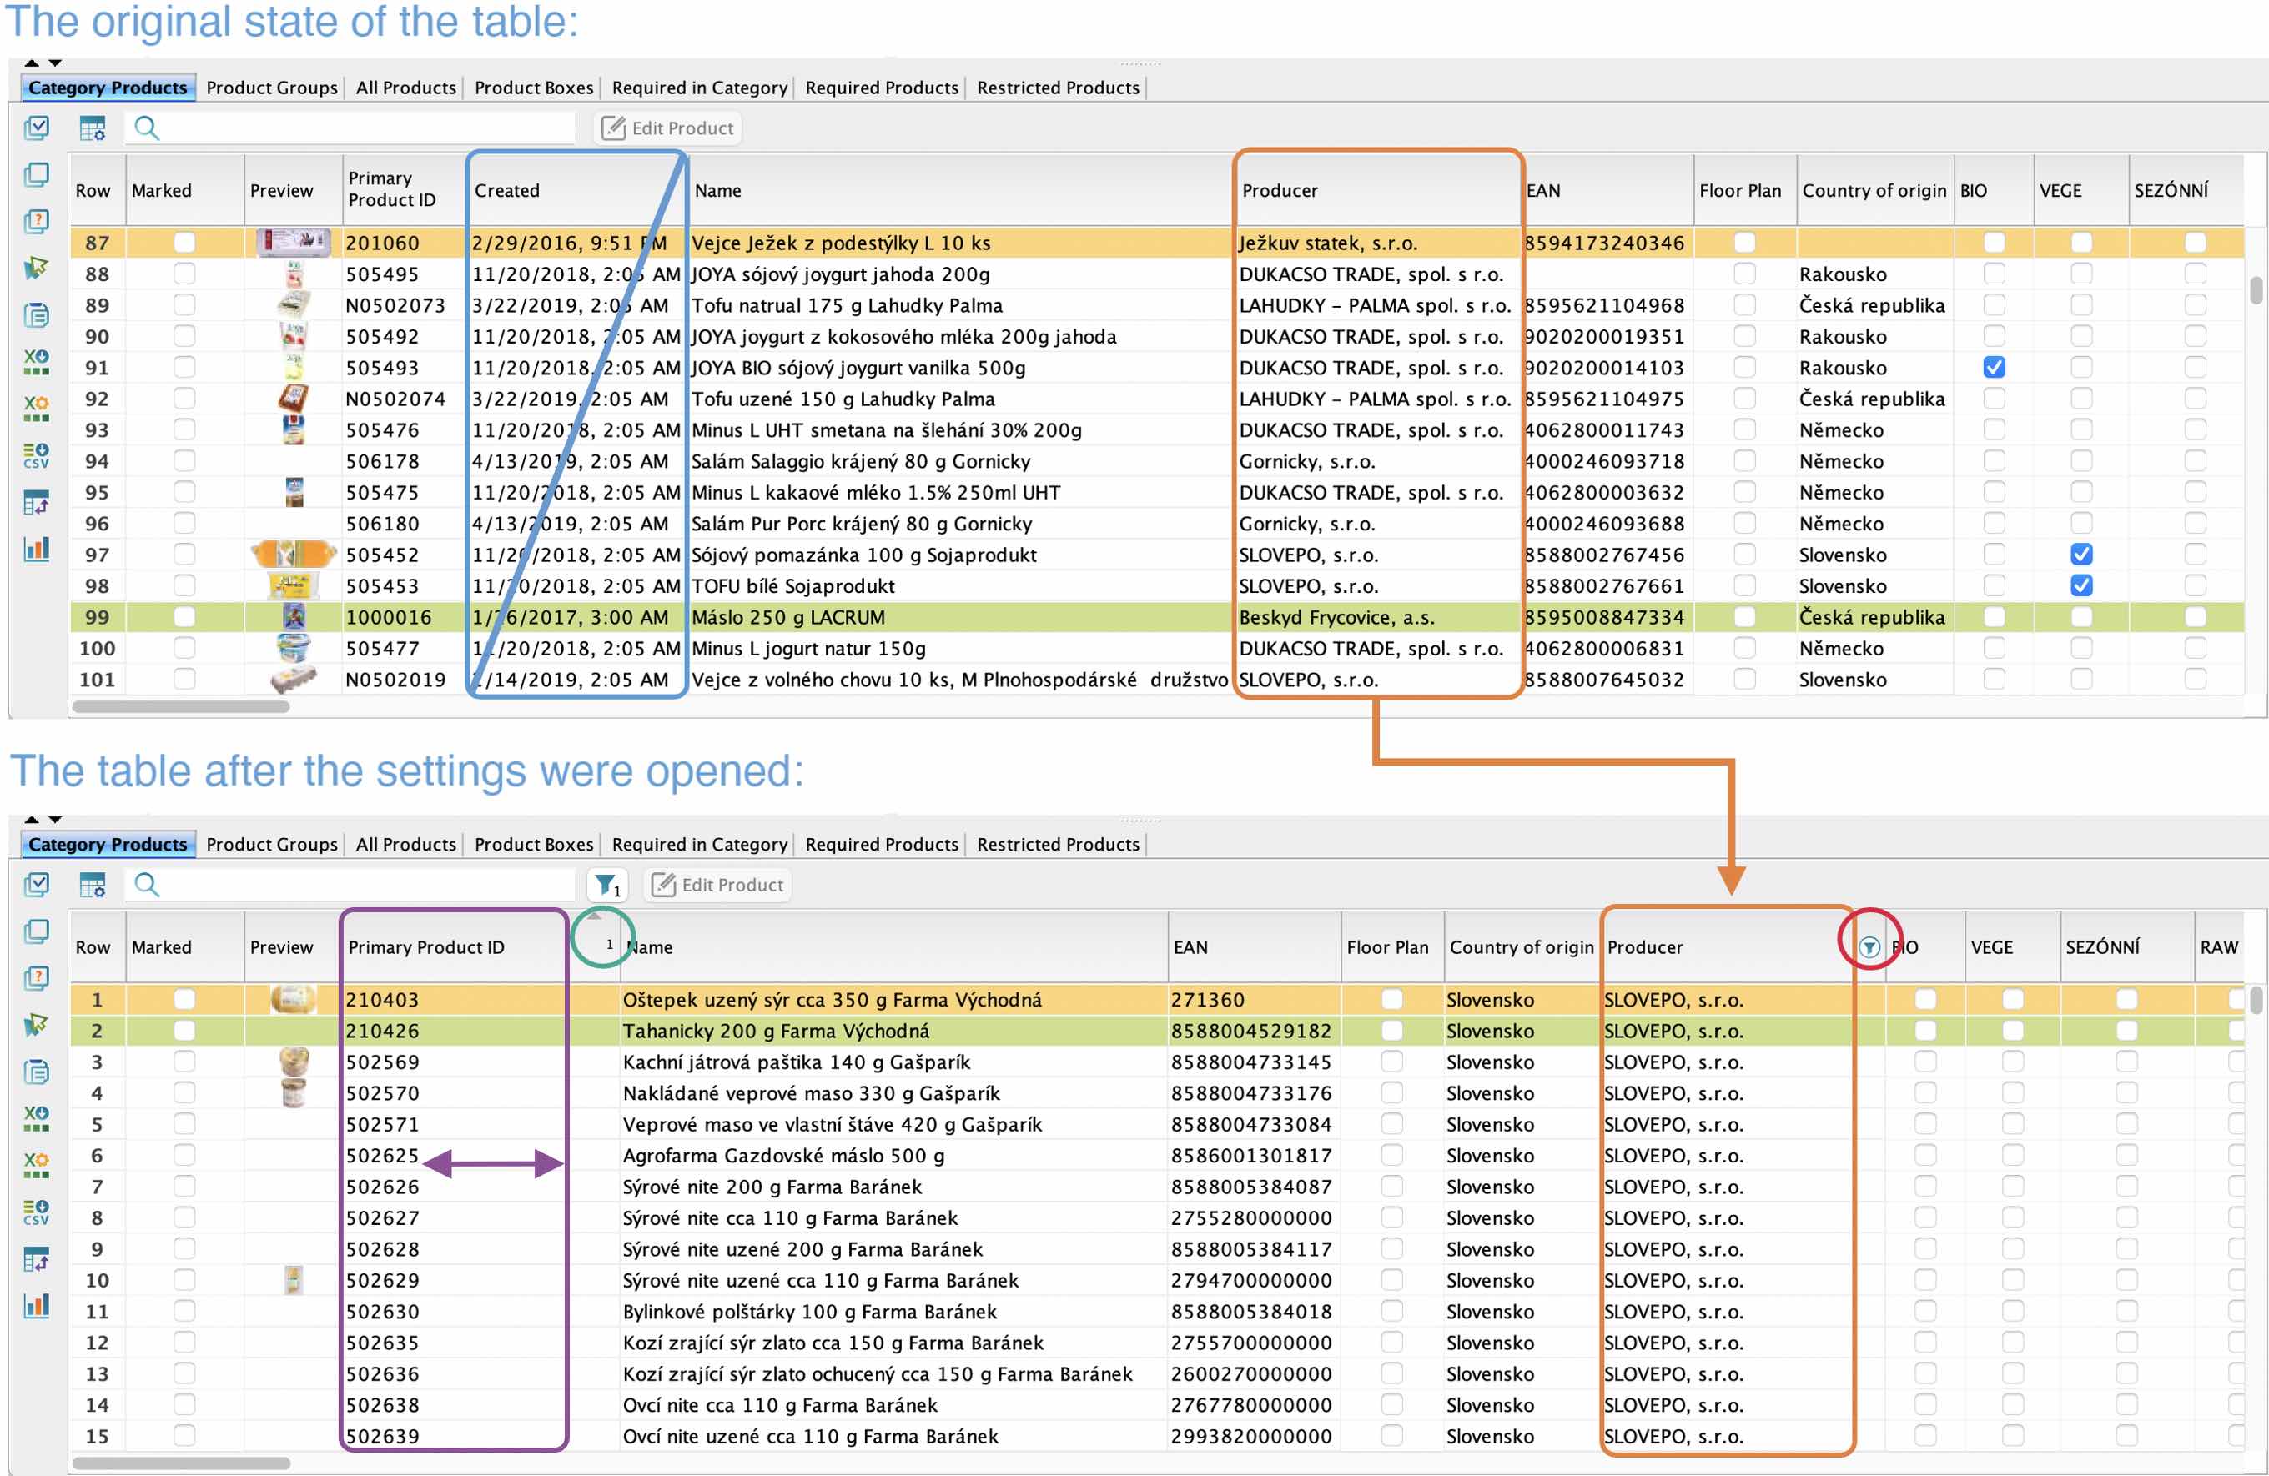Click CSV export icon in lower table sidebar
The width and height of the screenshot is (2269, 1476).
pos(36,1211)
